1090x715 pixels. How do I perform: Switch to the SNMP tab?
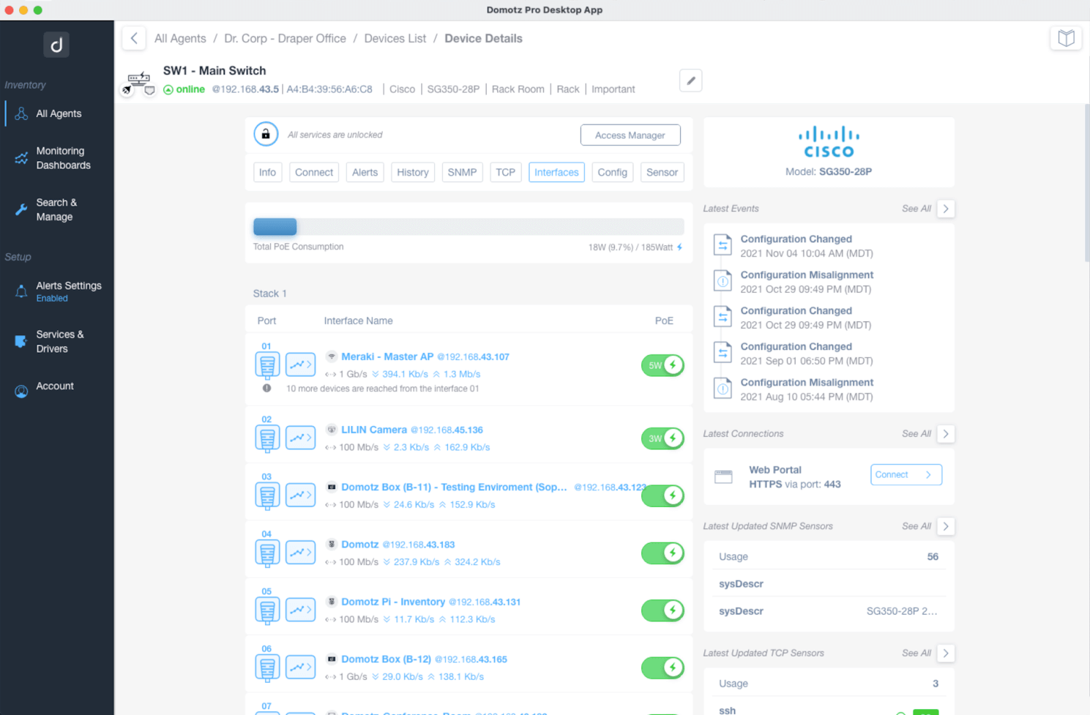[462, 173]
